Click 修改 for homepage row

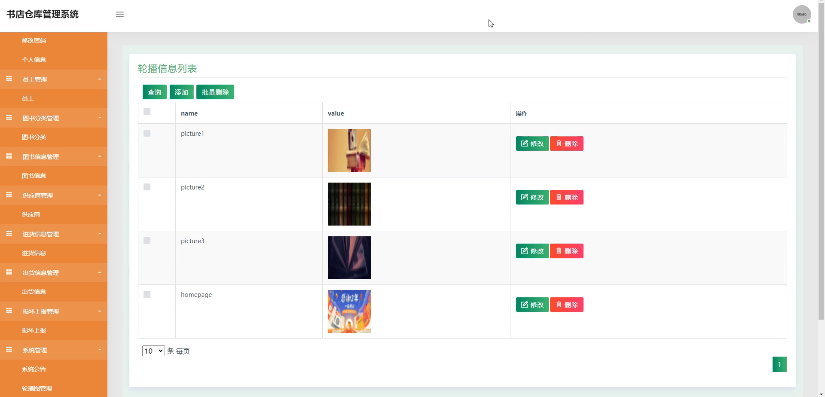tap(532, 305)
